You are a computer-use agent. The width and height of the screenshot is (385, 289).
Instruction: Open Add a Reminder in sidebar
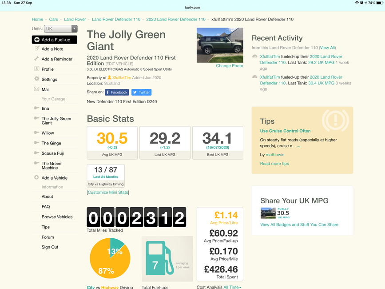[x=57, y=59]
